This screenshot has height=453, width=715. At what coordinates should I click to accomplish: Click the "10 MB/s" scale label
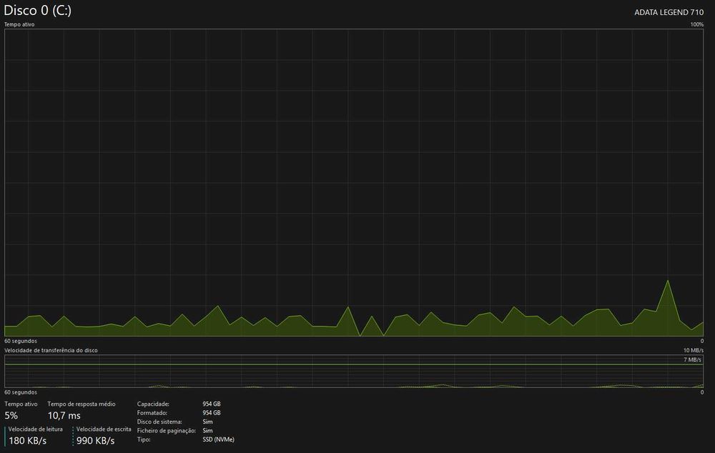click(693, 350)
